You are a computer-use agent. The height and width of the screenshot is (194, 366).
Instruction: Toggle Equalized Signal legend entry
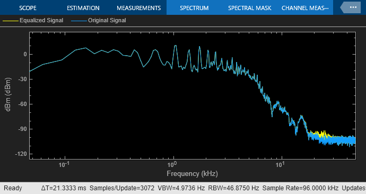click(33, 21)
